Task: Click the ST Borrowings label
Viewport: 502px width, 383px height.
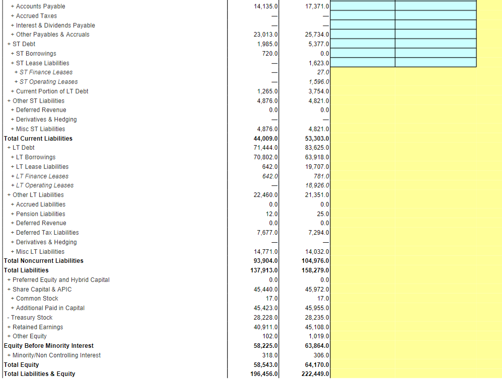Action: click(36, 54)
